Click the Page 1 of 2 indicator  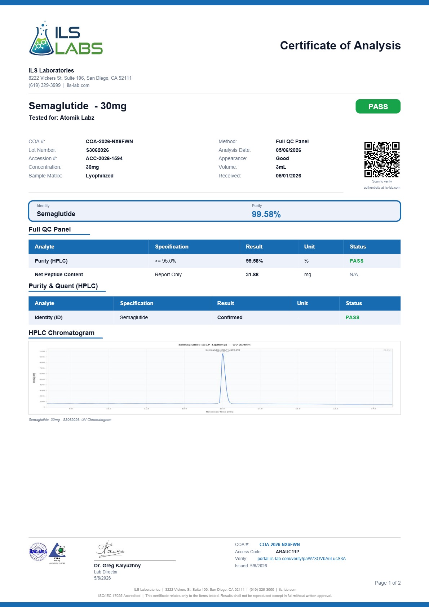click(x=388, y=583)
